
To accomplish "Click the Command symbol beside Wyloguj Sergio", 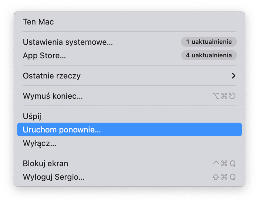I will pyautogui.click(x=224, y=177).
